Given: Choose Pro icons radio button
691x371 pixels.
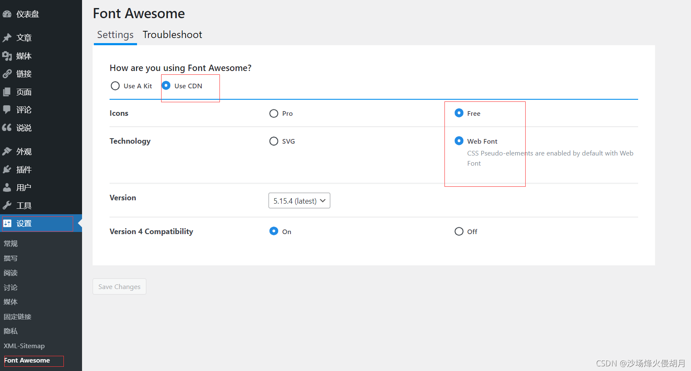Looking at the screenshot, I should (274, 113).
